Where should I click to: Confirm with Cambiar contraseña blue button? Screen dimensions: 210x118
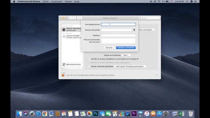(126, 48)
